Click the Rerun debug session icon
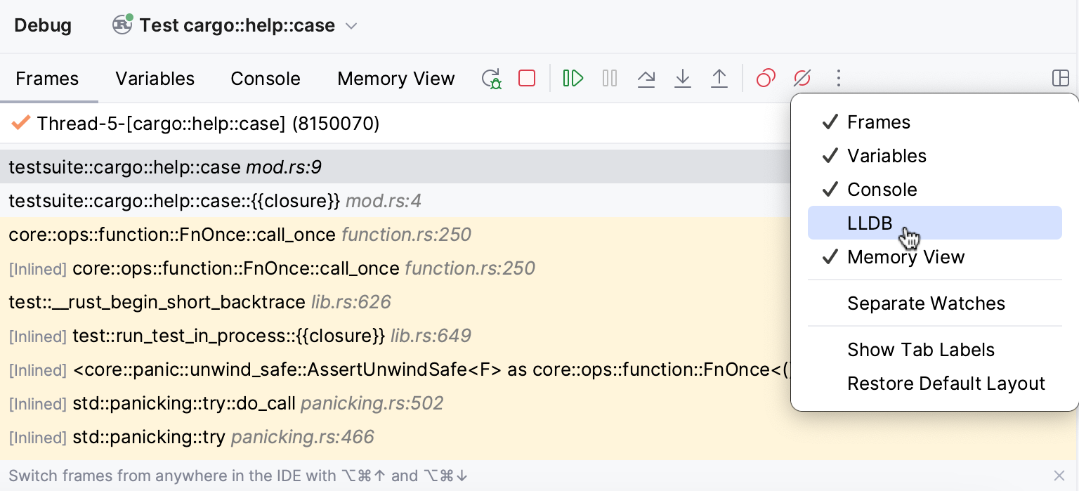The width and height of the screenshot is (1079, 491). pos(492,78)
